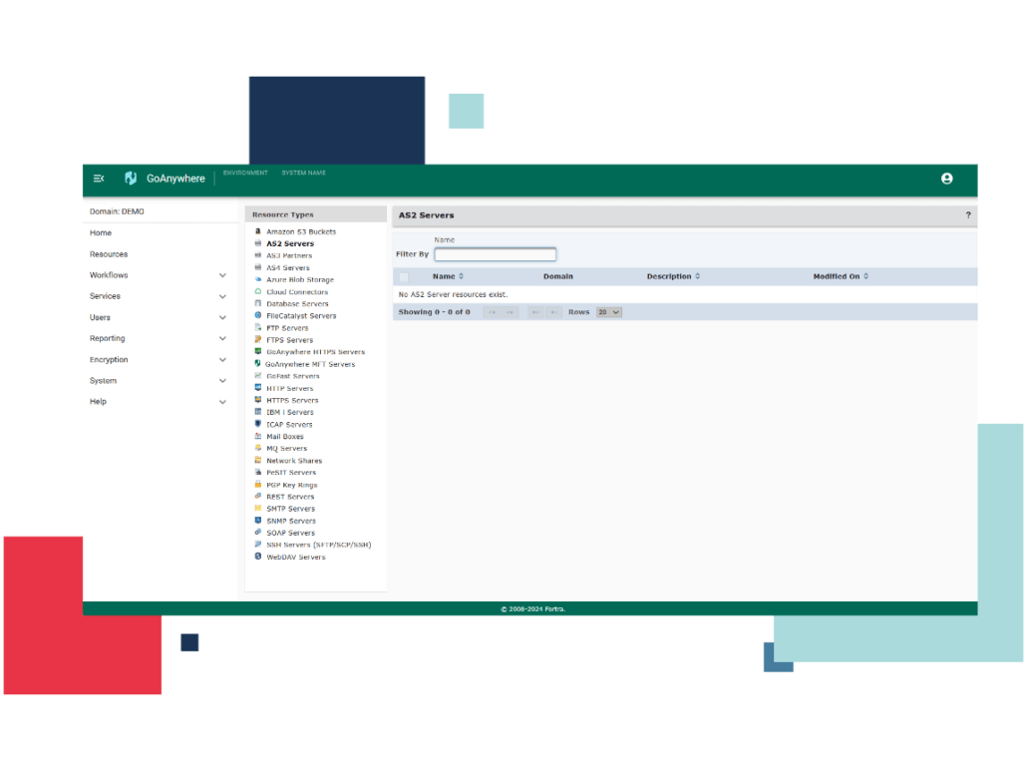Screen dimensions: 1027x771
Task: Click the FileCatalyst Servers icon
Action: tap(258, 316)
